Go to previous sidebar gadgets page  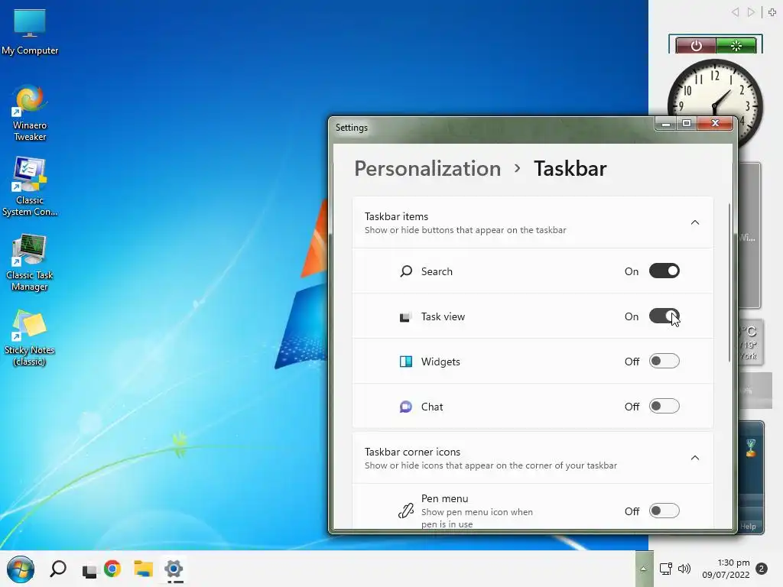735,12
